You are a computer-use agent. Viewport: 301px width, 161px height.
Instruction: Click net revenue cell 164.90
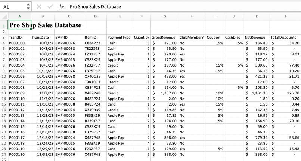coord(257,121)
